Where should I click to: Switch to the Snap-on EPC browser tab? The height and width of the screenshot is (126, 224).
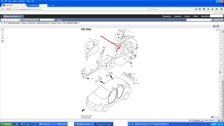click(x=14, y=5)
